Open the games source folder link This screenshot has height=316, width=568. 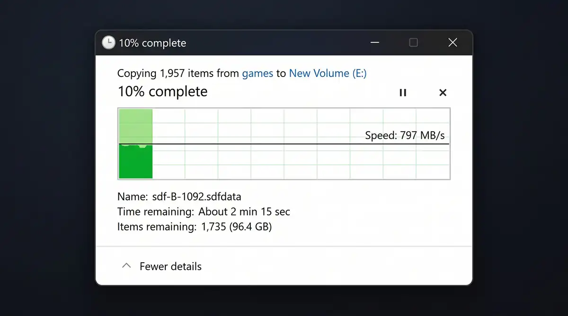(x=257, y=73)
